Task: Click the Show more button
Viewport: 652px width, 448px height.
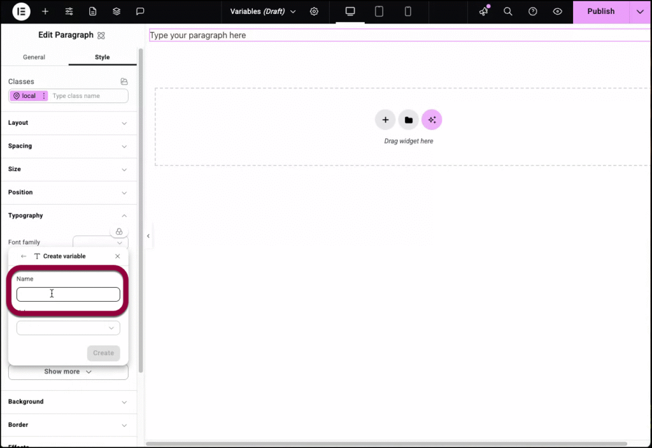Action: coord(68,372)
